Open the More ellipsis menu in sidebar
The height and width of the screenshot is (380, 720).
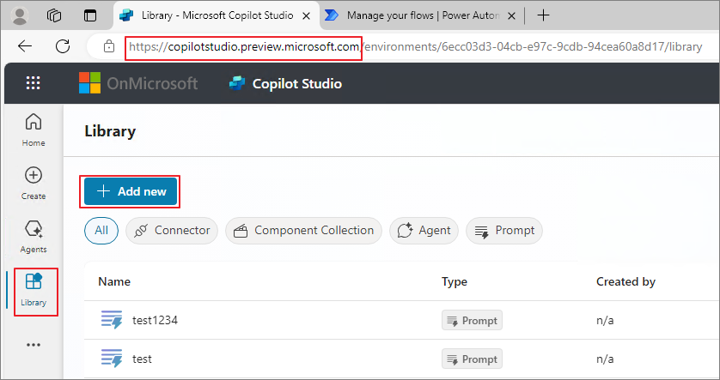pos(34,345)
